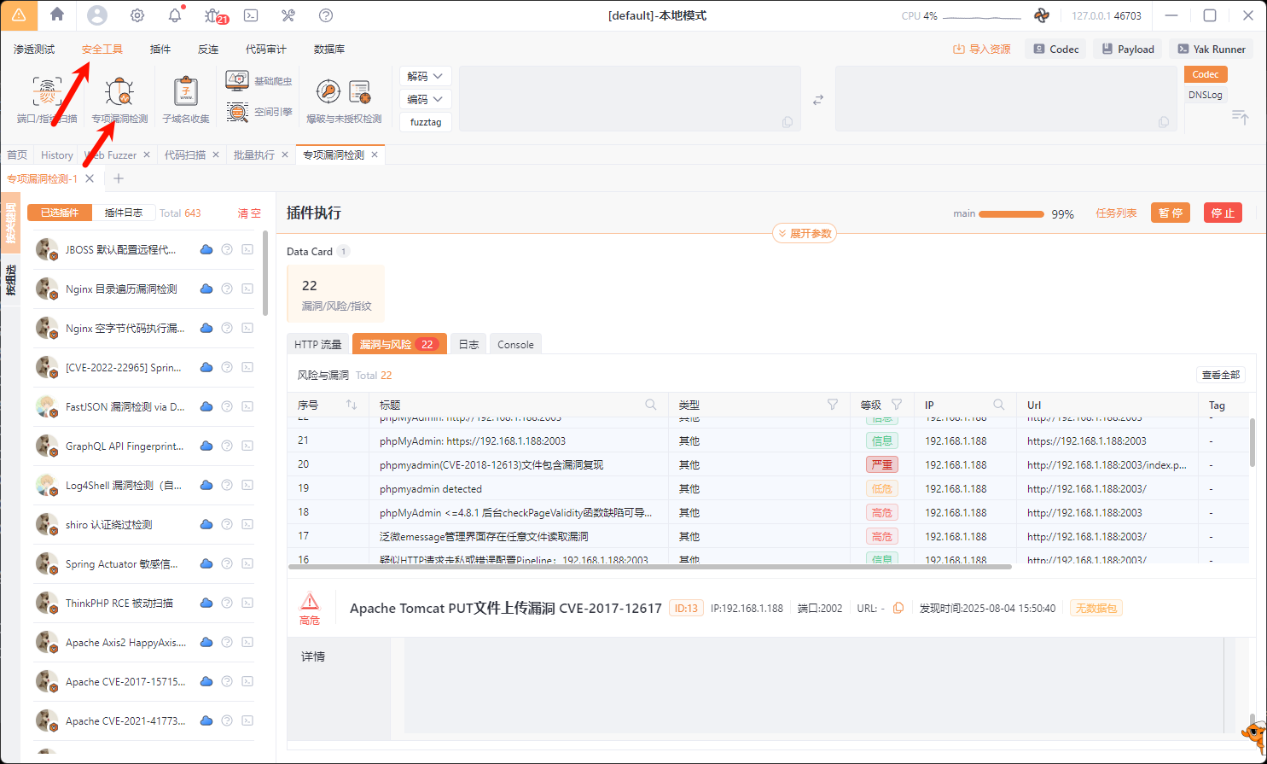Open the 解码 decode dropdown
Screen dimensions: 1267x764
tap(425, 75)
